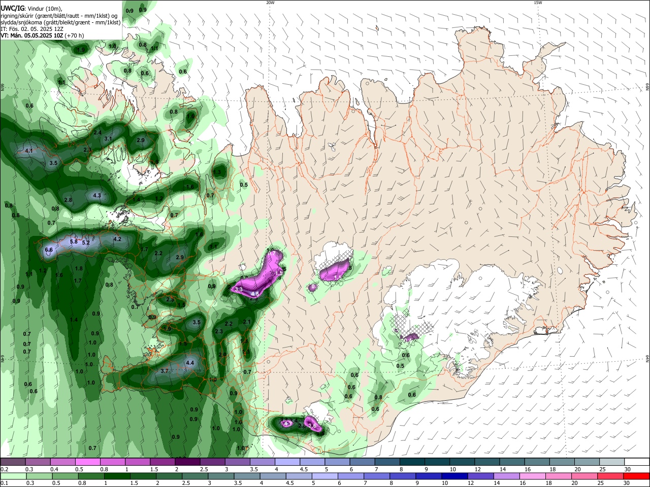This screenshot has height=487, width=650.
Task: Pick the bright magenta-pink swatch in the upper legend
Action: pos(88,462)
